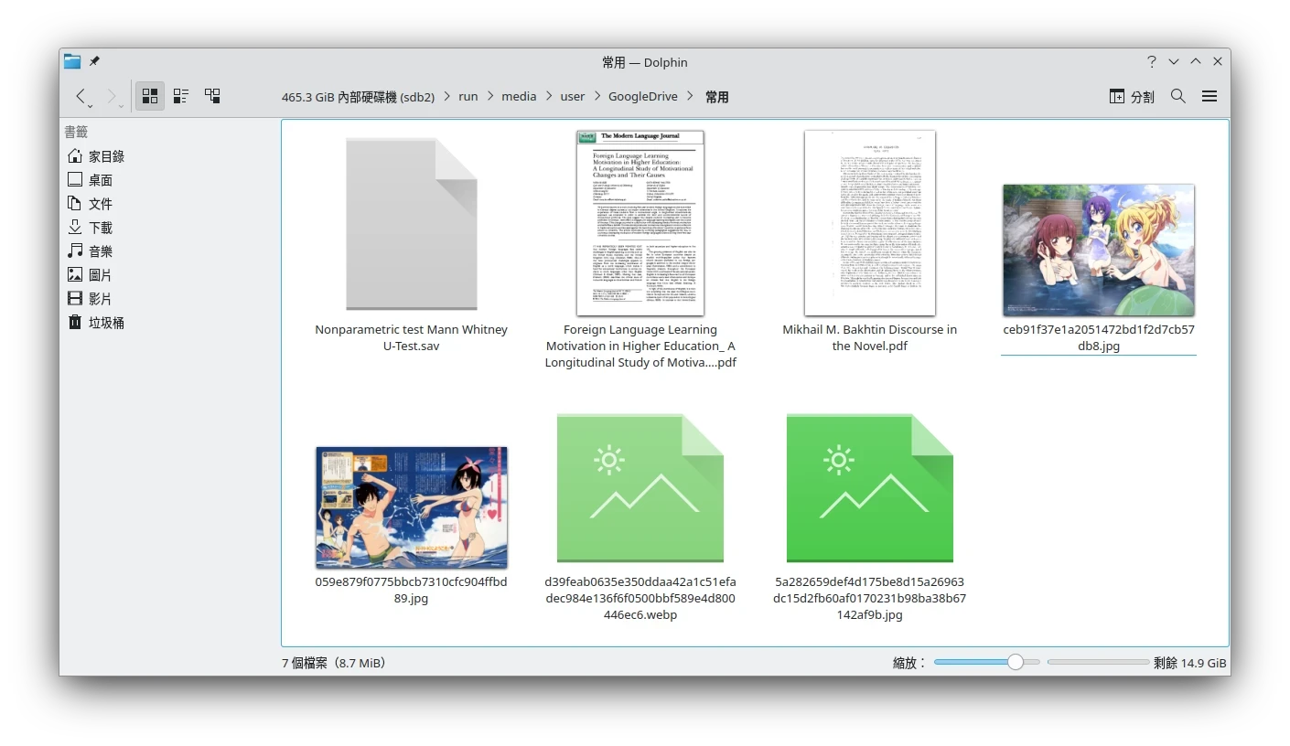Open the hamburger menu
This screenshot has width=1290, height=746.
point(1209,96)
